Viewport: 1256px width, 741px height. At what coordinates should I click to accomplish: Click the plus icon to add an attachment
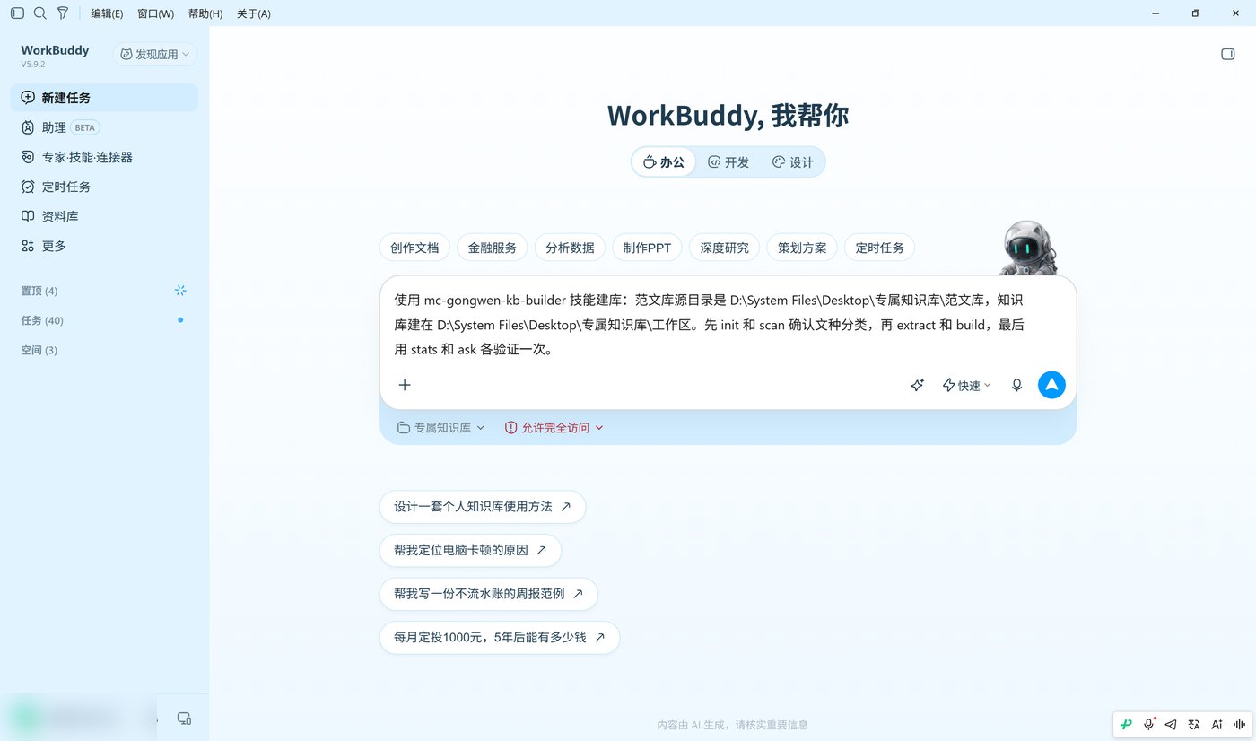click(405, 385)
